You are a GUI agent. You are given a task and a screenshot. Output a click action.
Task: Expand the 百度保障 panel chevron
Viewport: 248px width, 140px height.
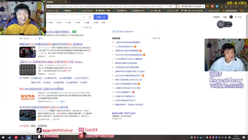point(159,32)
